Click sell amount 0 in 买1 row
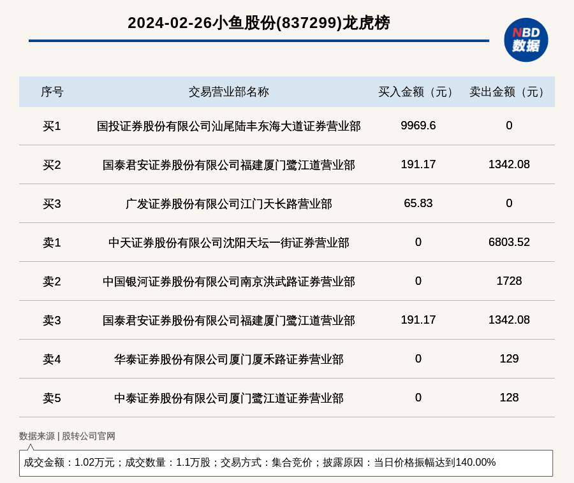The height and width of the screenshot is (483, 574). 509,126
